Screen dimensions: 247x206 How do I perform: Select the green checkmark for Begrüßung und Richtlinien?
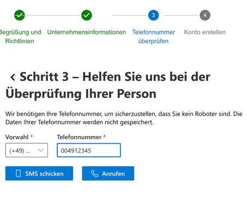pyautogui.click(x=20, y=15)
